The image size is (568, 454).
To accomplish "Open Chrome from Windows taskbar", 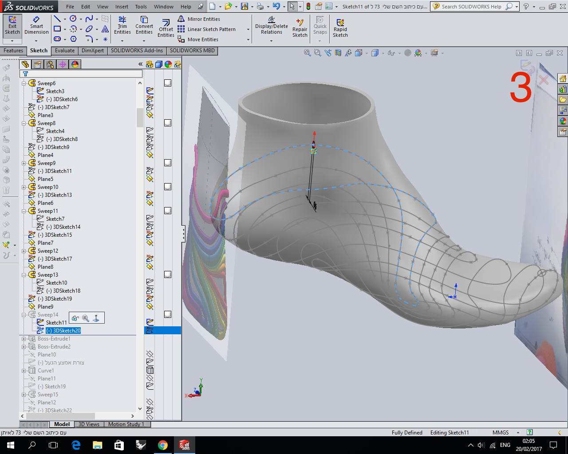I will pyautogui.click(x=162, y=445).
